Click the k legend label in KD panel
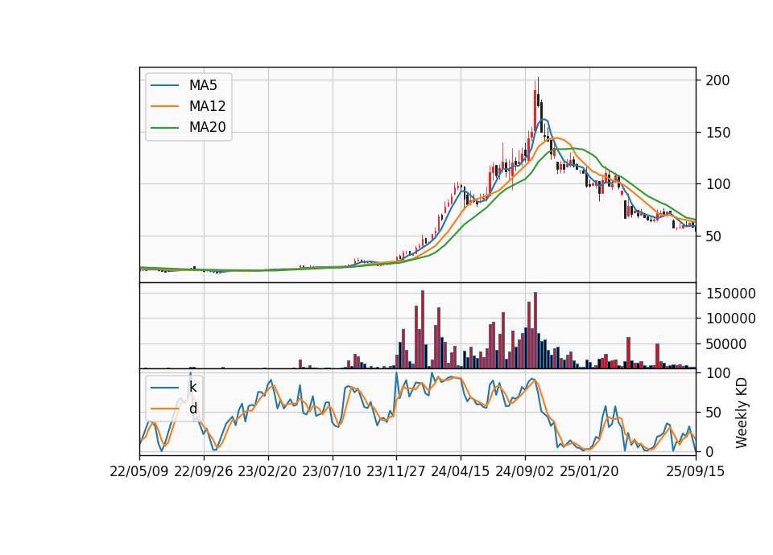Viewport: 773px width, 555px height. [192, 387]
